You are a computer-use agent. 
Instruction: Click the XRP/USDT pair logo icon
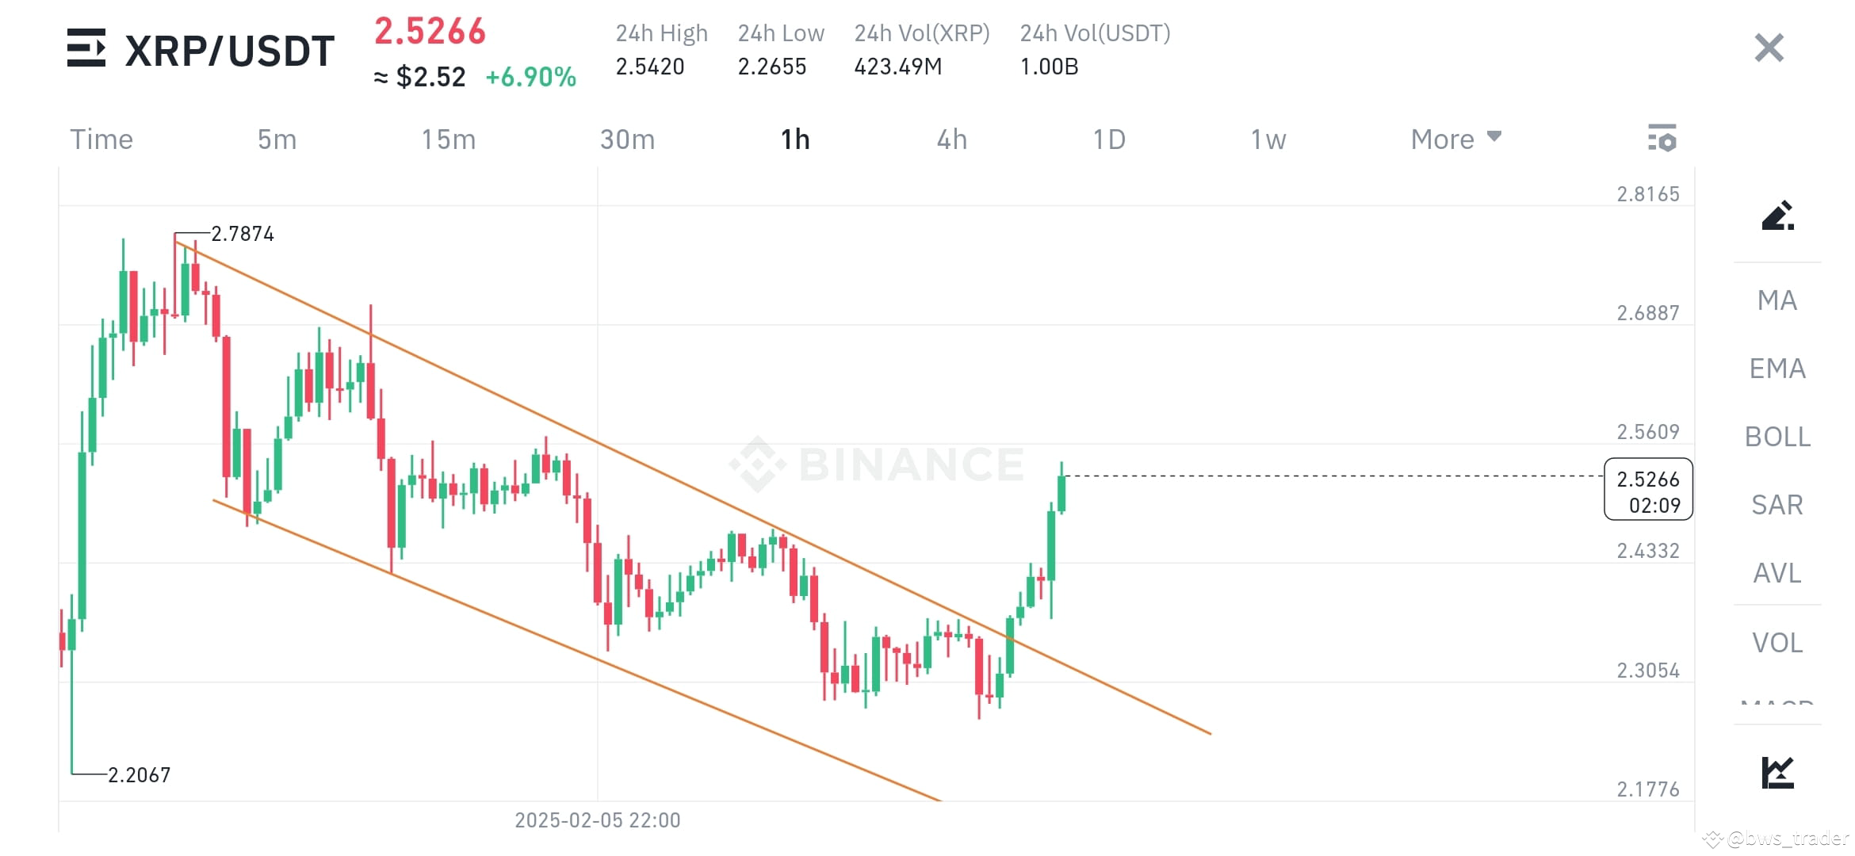pos(86,49)
